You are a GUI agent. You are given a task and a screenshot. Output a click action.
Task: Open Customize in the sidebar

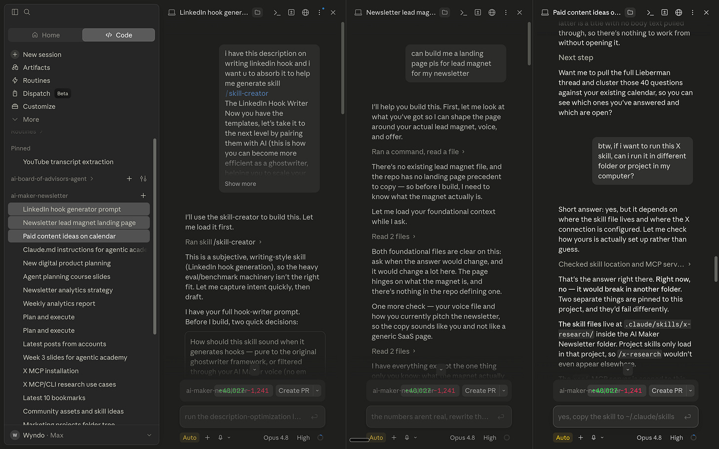[39, 106]
